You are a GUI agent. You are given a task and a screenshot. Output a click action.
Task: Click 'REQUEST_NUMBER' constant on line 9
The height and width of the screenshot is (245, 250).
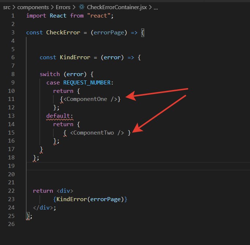pyautogui.click(x=87, y=83)
